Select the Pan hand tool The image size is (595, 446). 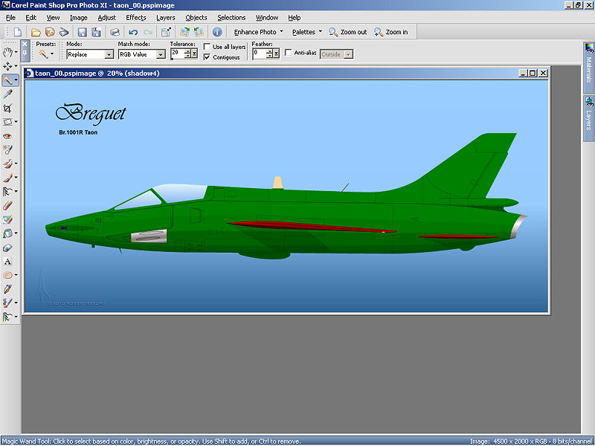(7, 52)
